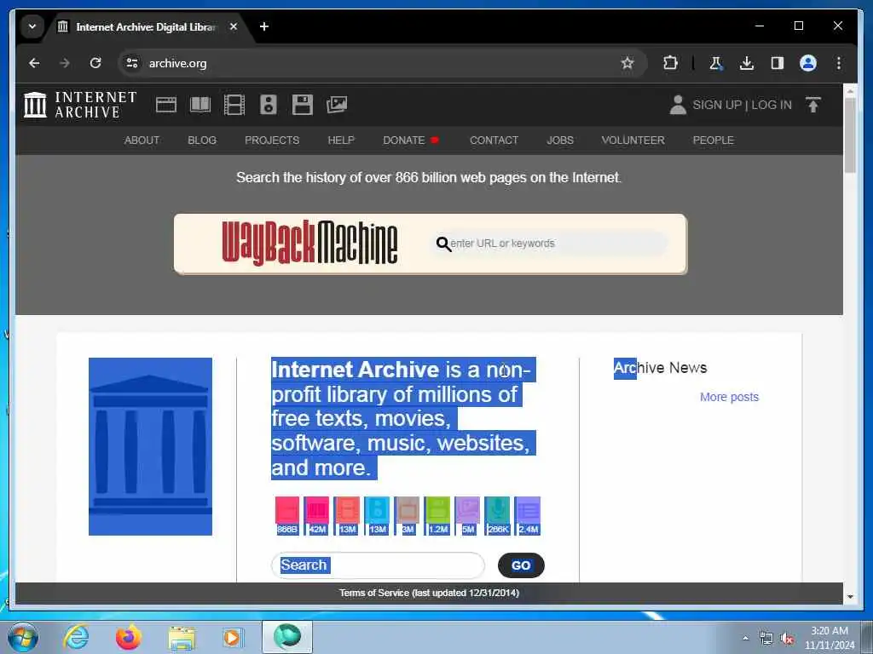
Task: Click the Wayback Machine logo
Action: [309, 243]
